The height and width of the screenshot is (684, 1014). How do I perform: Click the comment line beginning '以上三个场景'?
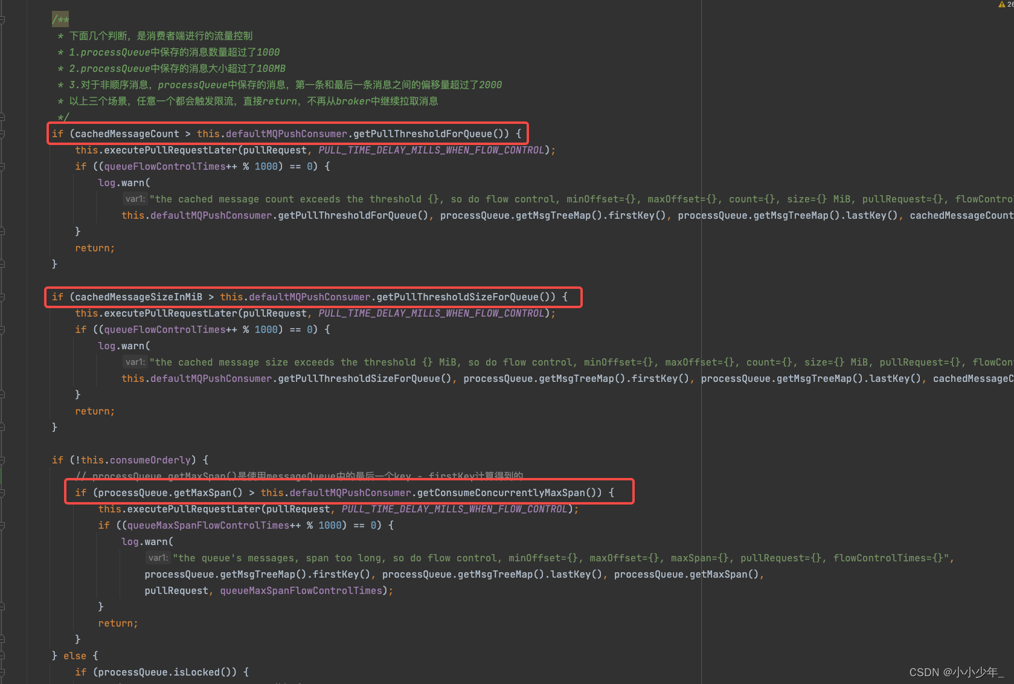pos(253,101)
